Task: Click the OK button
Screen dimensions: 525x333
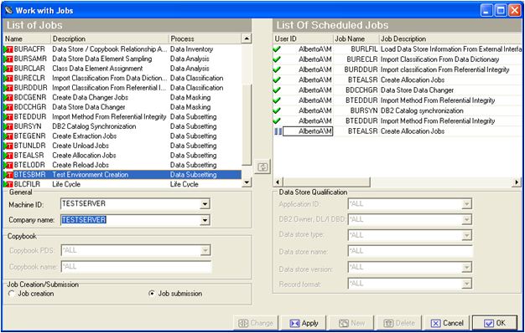Action: pyautogui.click(x=495, y=323)
